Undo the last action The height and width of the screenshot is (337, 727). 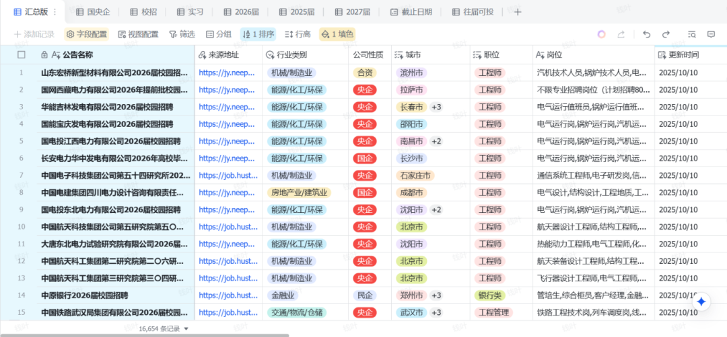tap(647, 34)
